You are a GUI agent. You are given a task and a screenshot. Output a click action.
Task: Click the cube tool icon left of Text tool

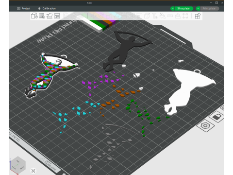pos(147,16)
